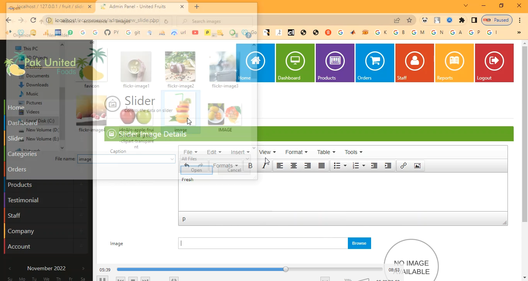Viewport: 528px width, 281px height.
Task: Open GitHub bookmark icon
Action: [x=107, y=33]
